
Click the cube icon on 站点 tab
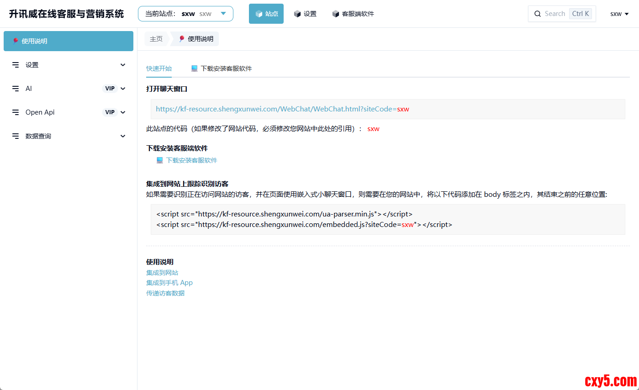click(x=259, y=14)
